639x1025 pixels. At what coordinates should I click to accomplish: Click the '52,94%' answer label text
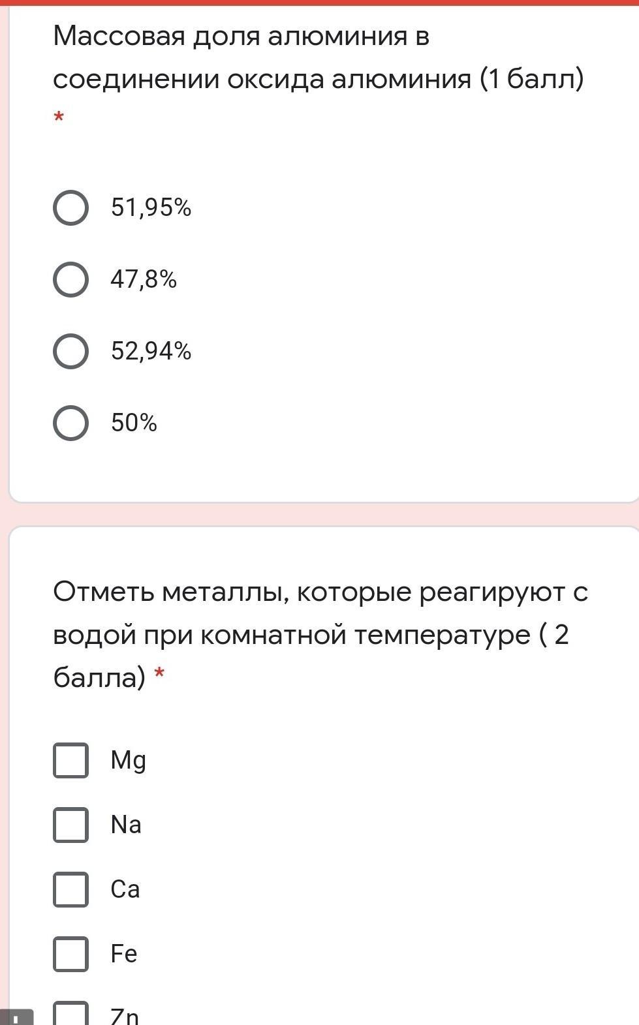151,351
